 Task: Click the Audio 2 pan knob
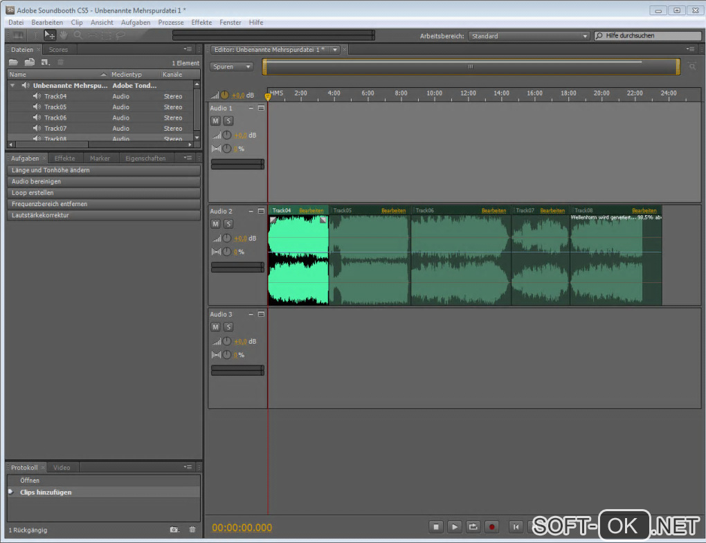[x=227, y=252]
